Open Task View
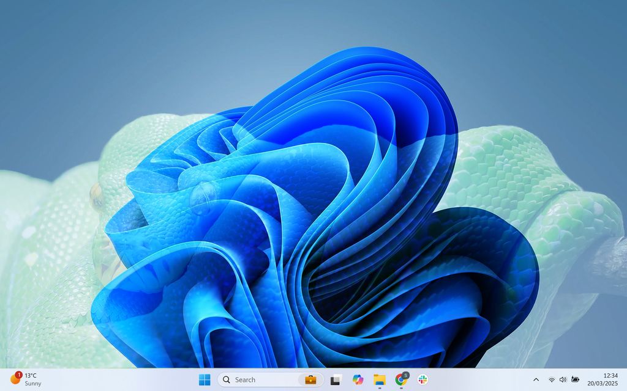The height and width of the screenshot is (391, 627). click(x=337, y=379)
